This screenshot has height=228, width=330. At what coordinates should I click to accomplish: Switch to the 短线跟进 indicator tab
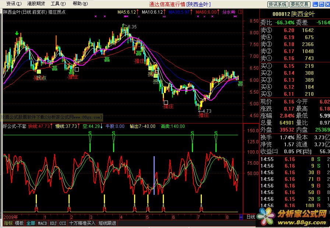pos(107,223)
